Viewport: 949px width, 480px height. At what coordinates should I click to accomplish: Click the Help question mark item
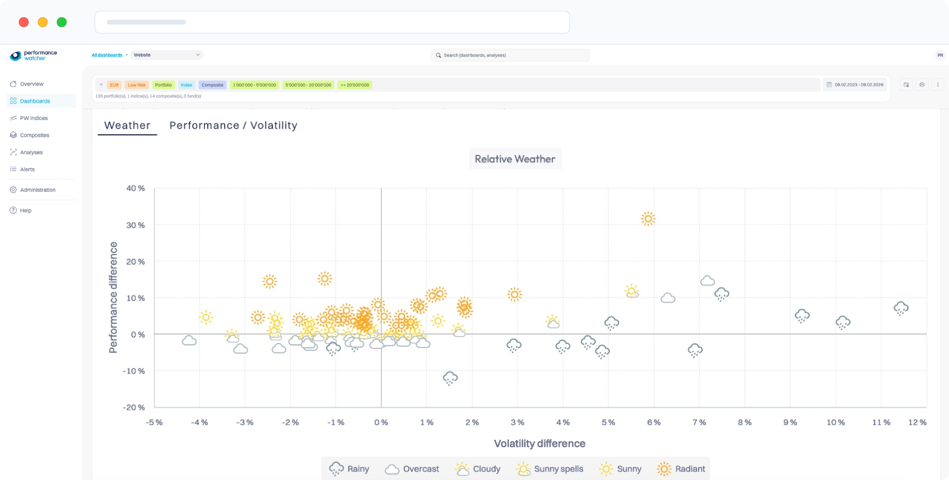25,210
